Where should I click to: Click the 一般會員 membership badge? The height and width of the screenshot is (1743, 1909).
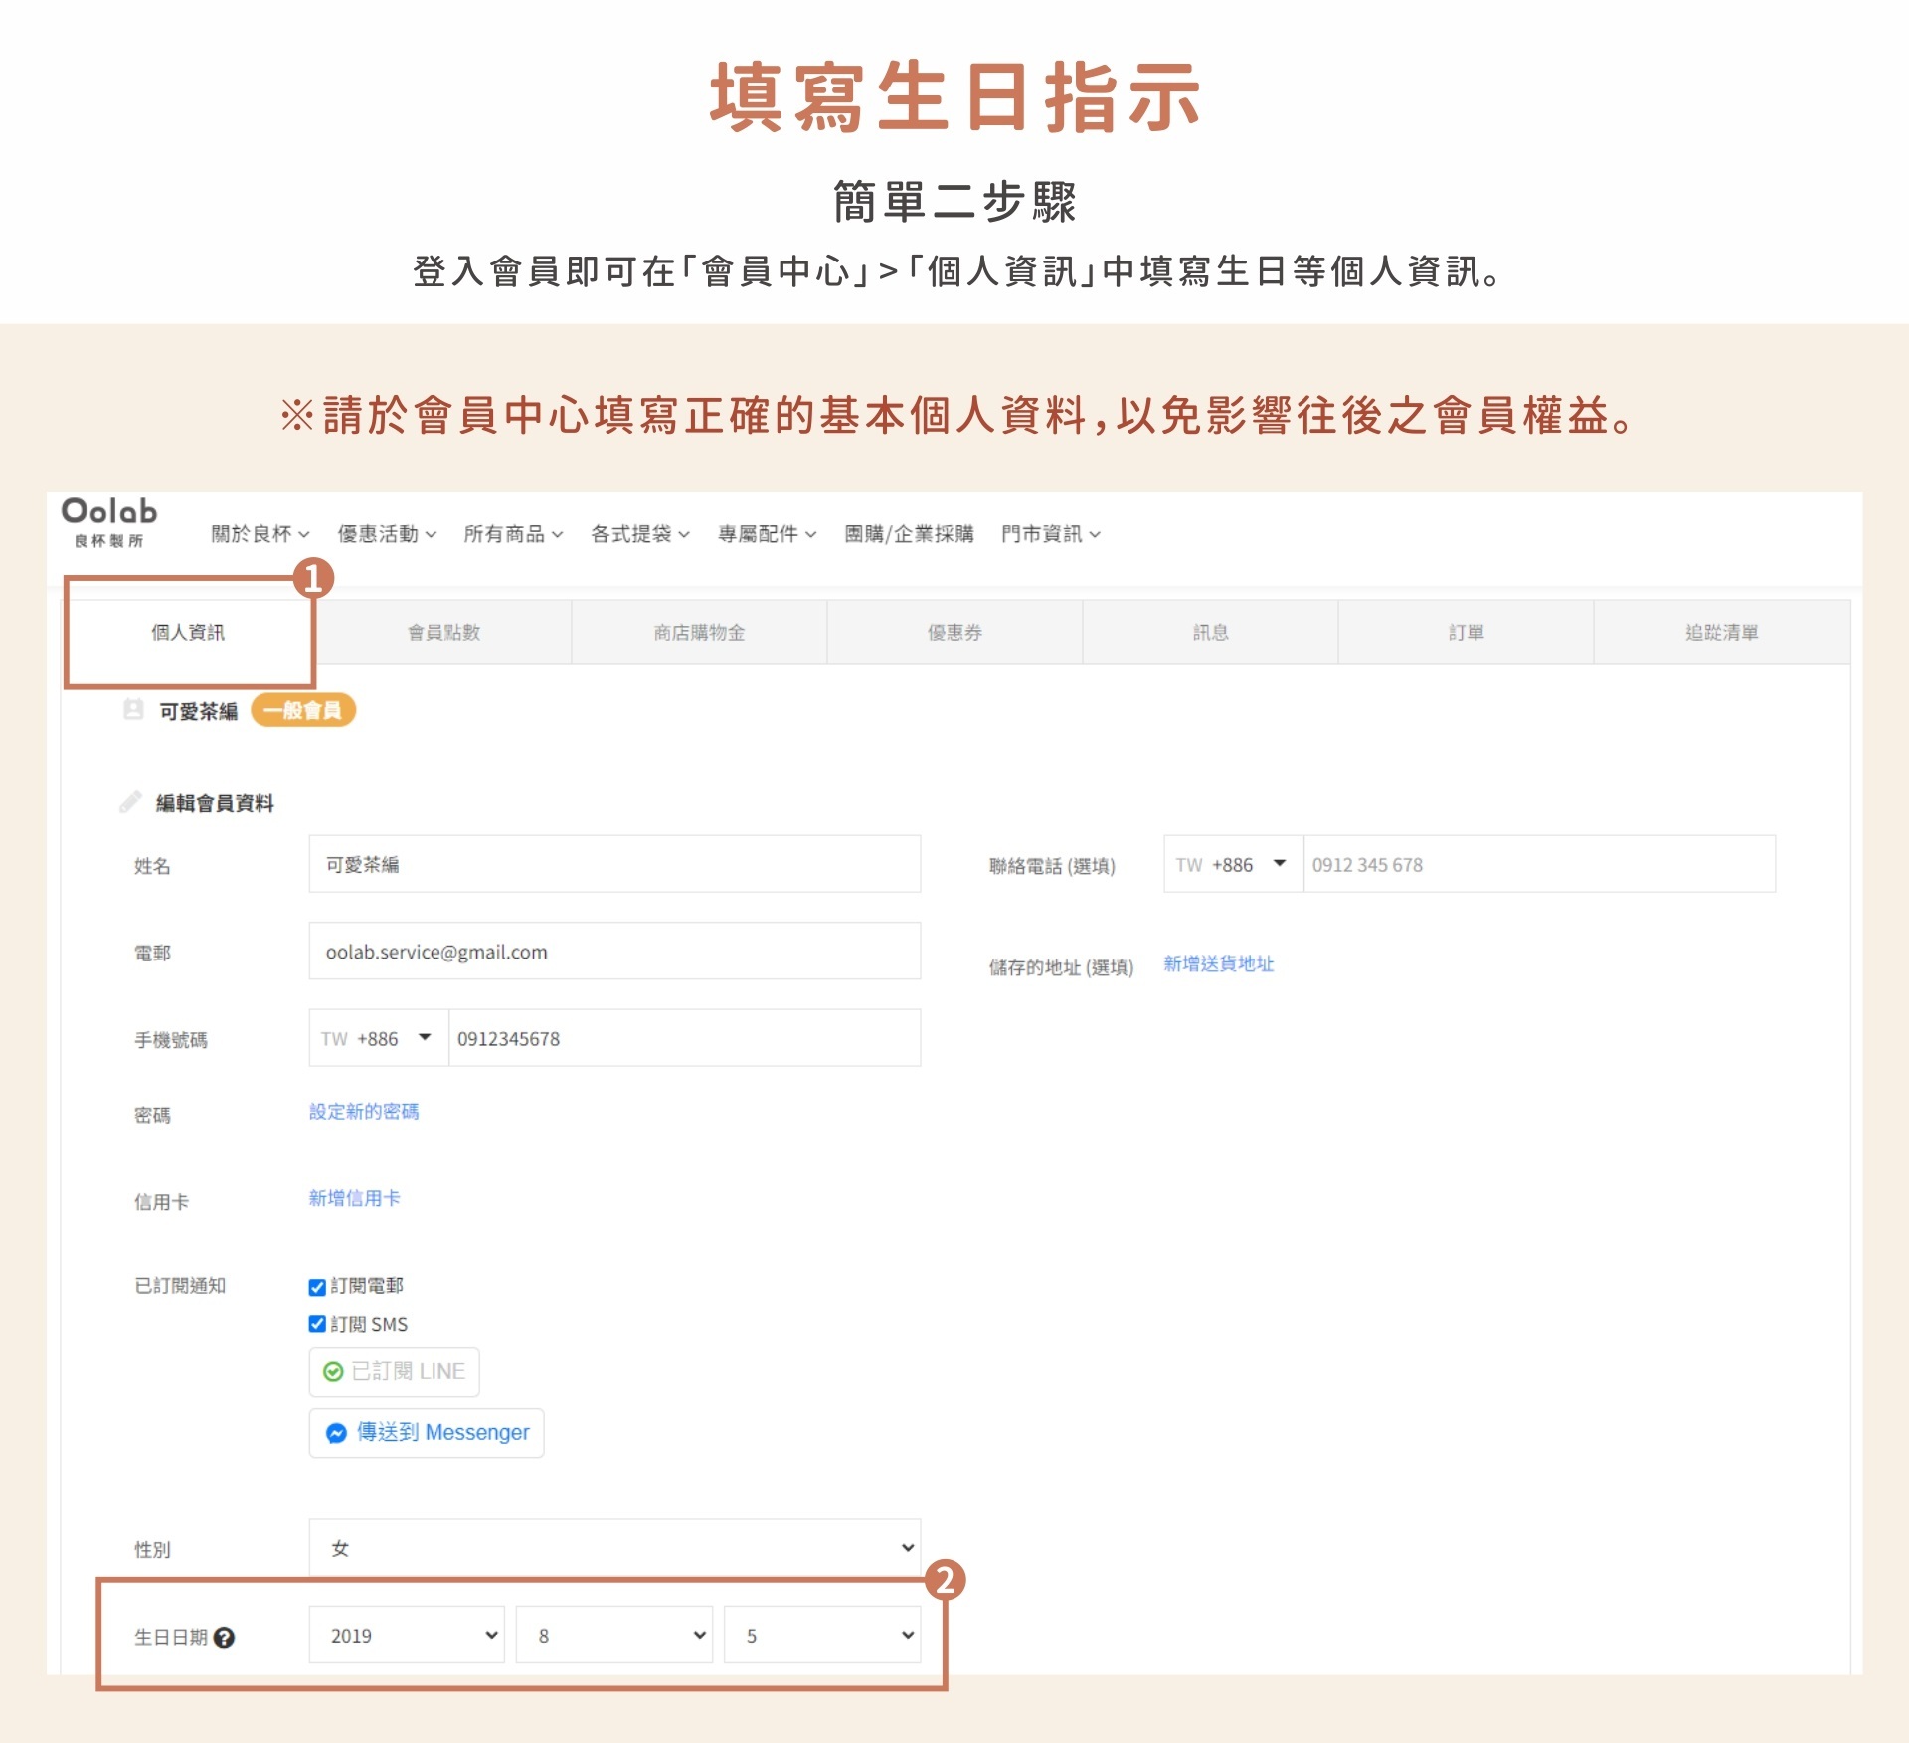[x=302, y=710]
